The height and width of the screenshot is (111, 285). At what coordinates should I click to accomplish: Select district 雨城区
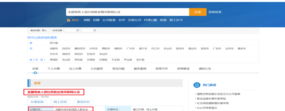tap(54, 60)
